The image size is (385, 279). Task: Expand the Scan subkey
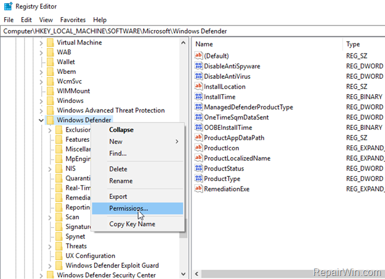[50, 217]
